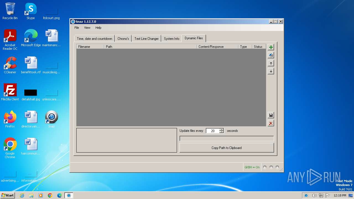Open the Help menu

(x=98, y=28)
